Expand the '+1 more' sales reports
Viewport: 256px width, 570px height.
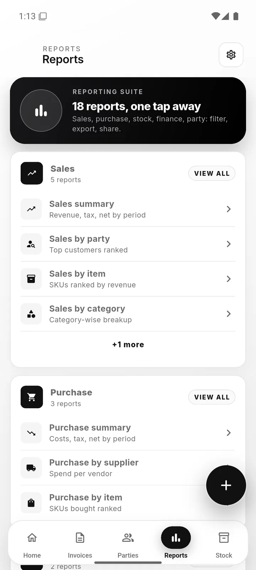128,344
